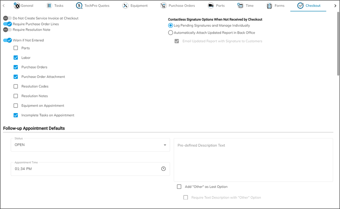This screenshot has width=340, height=209.
Task: Click the Time calendar icon
Action: 240,6
